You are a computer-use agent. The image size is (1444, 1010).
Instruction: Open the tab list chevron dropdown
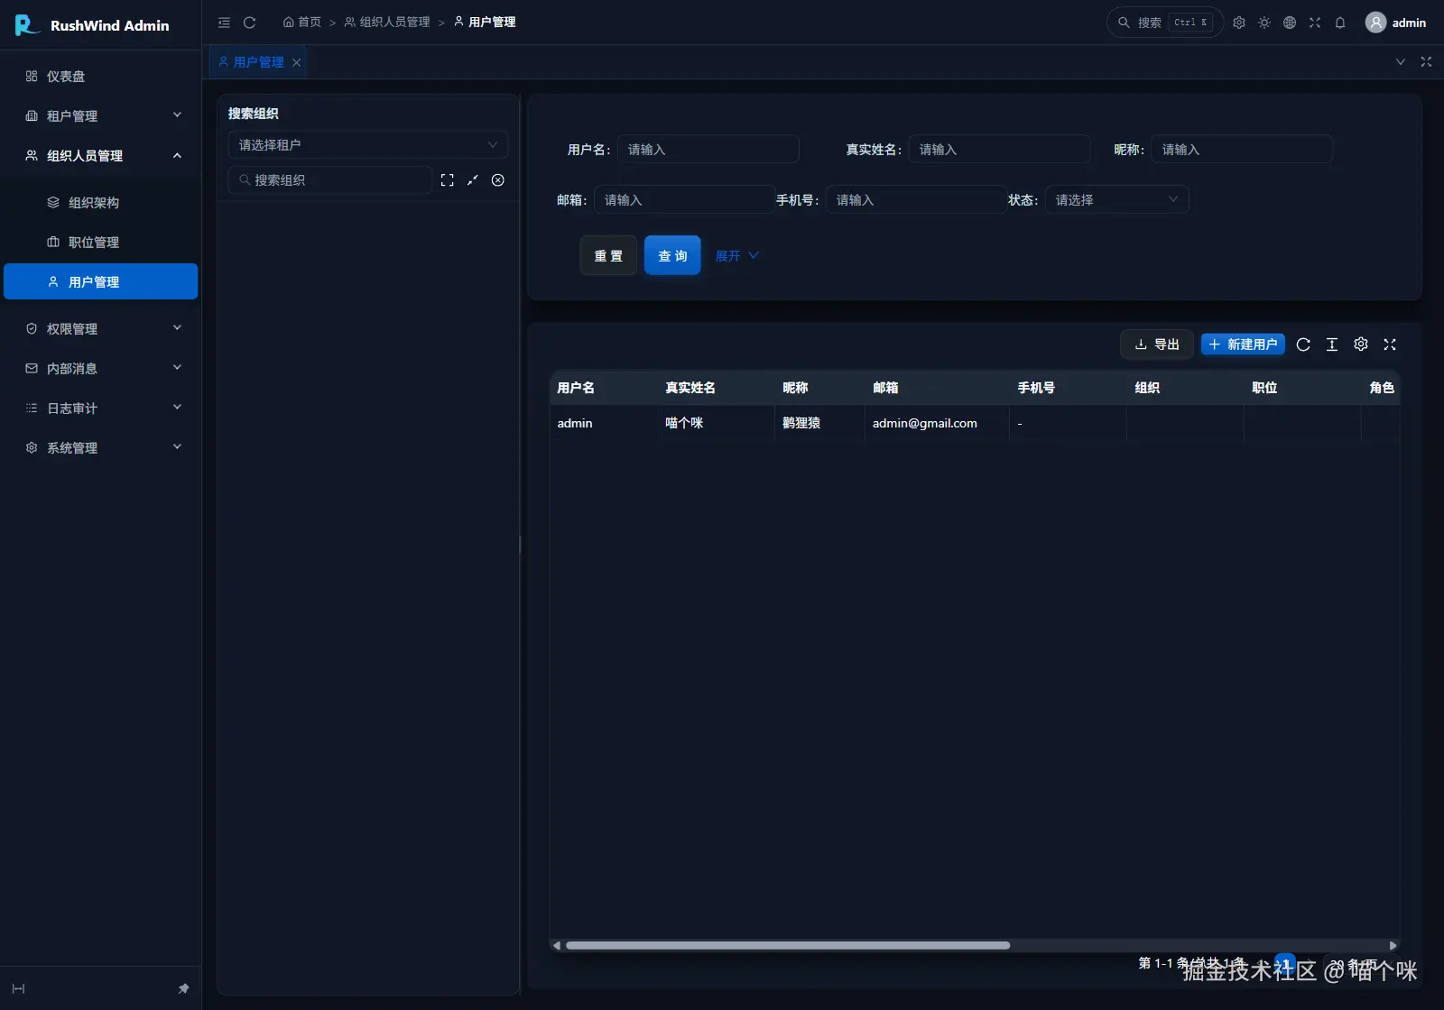point(1401,62)
